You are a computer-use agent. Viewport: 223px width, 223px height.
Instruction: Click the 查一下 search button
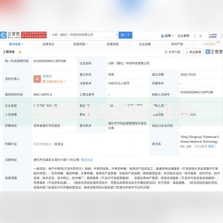pos(125,35)
